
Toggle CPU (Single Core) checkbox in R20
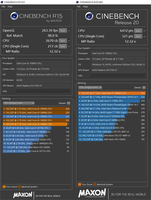tap(145, 36)
